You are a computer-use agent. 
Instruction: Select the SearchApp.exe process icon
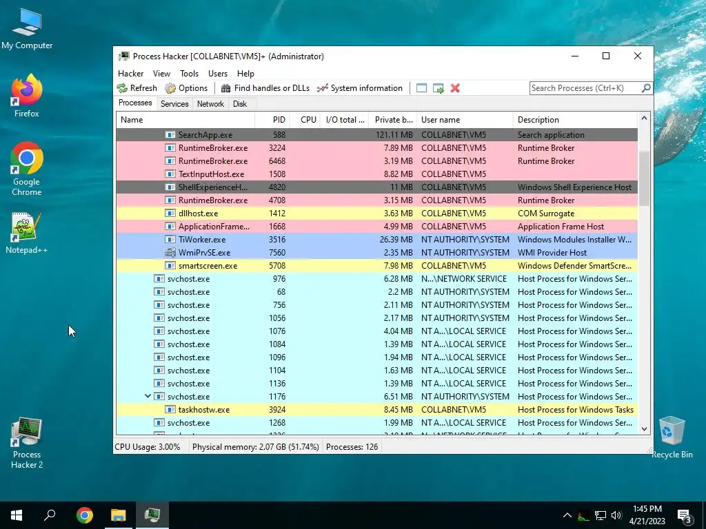coord(170,134)
